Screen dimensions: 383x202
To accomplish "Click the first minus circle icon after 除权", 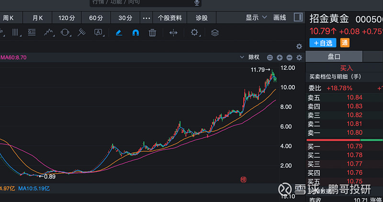I will coord(270,57).
